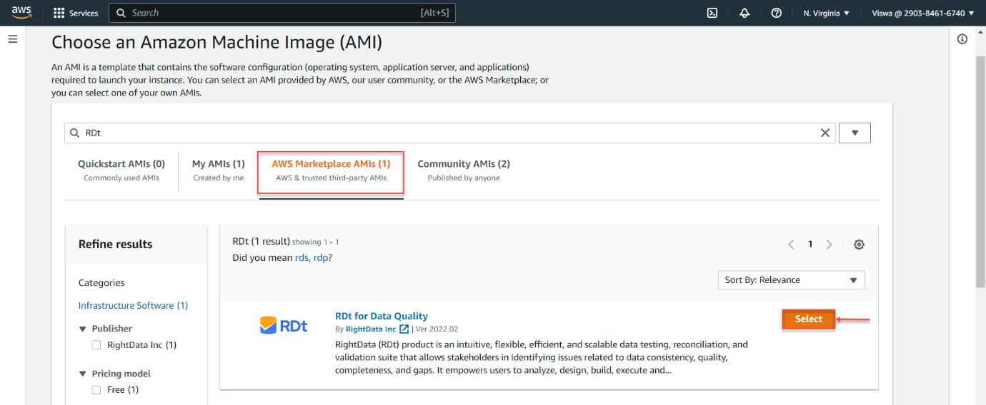
Task: Switch to My AMIs tab
Action: (x=219, y=170)
